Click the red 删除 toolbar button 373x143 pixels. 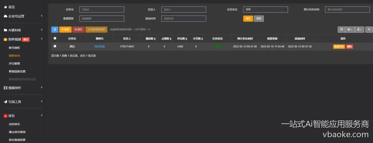(x=78, y=29)
